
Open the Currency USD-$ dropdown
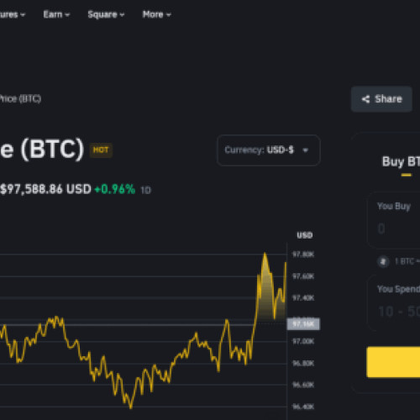[269, 150]
